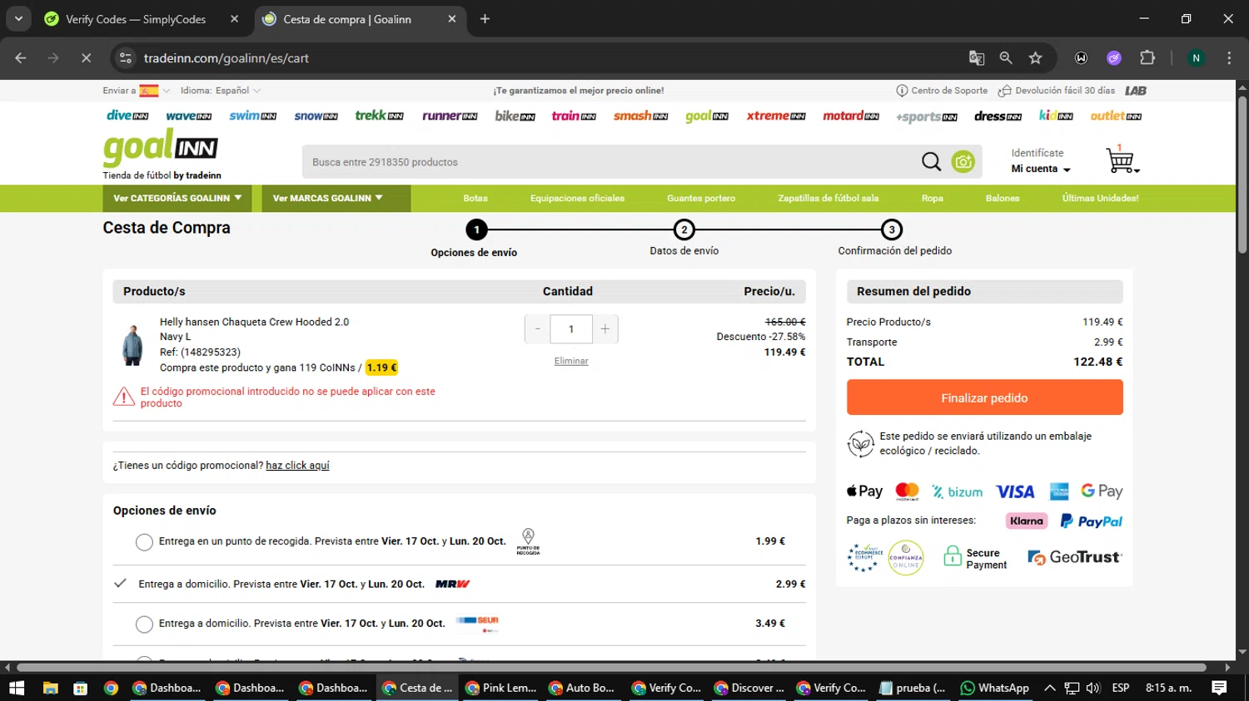This screenshot has height=701, width=1249.
Task: Open Botas menu item
Action: [475, 198]
